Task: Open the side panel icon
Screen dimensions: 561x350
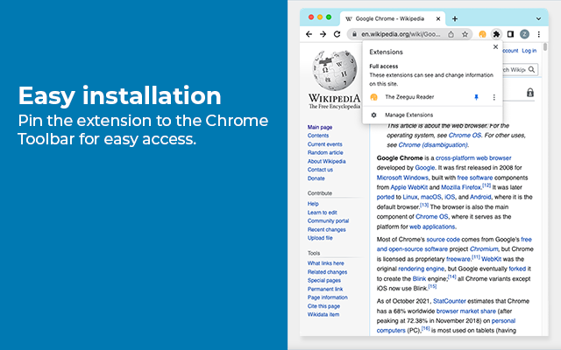Action: point(510,34)
